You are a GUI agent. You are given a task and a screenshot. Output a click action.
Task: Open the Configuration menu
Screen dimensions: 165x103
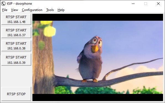[x=32, y=10]
